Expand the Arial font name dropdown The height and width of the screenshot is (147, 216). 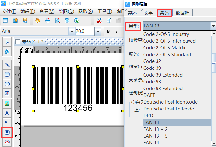(x=71, y=31)
